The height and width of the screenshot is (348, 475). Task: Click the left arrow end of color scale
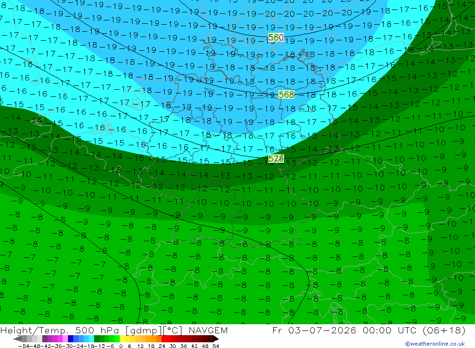point(17,339)
